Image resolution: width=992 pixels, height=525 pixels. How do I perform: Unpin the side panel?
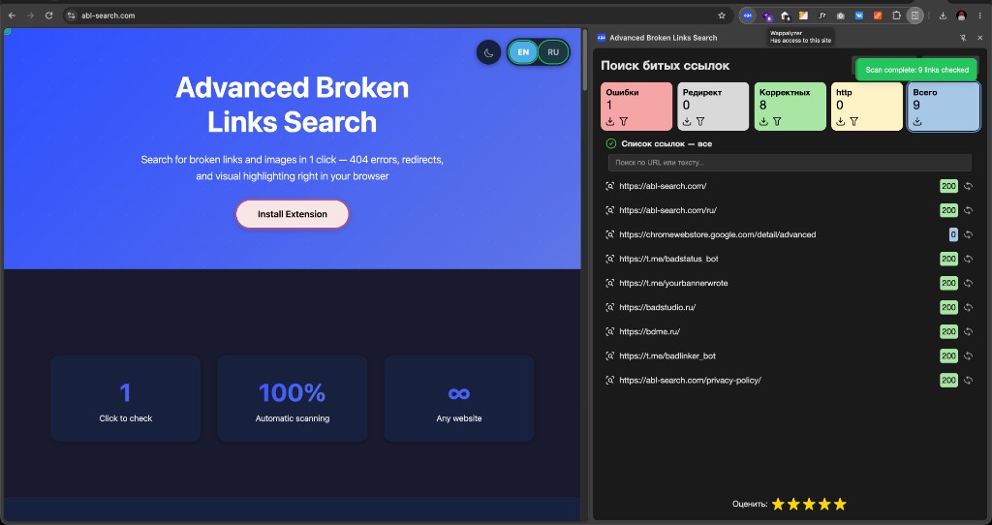[963, 38]
